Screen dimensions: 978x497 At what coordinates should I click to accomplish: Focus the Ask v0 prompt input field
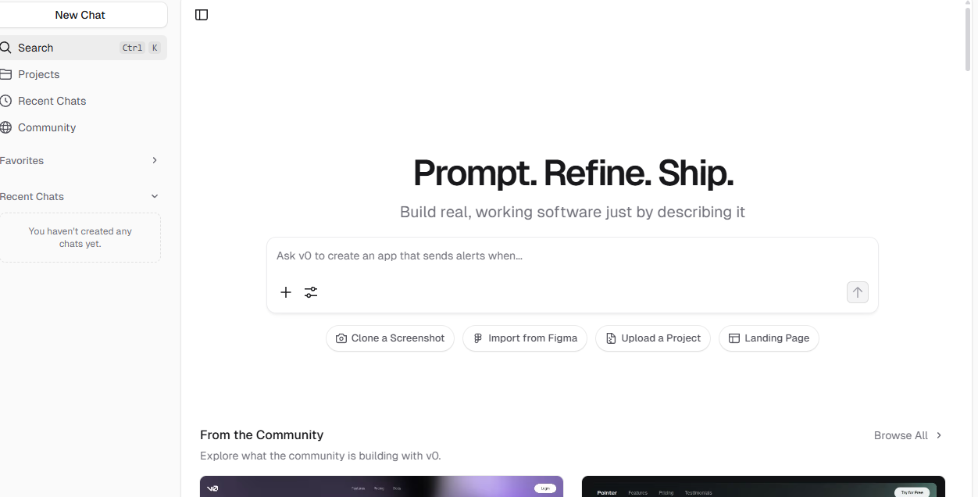click(x=573, y=256)
